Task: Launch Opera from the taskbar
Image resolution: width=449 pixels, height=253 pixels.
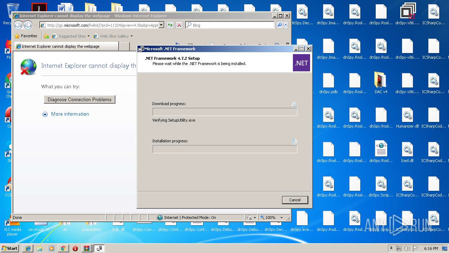Action: tap(75, 248)
